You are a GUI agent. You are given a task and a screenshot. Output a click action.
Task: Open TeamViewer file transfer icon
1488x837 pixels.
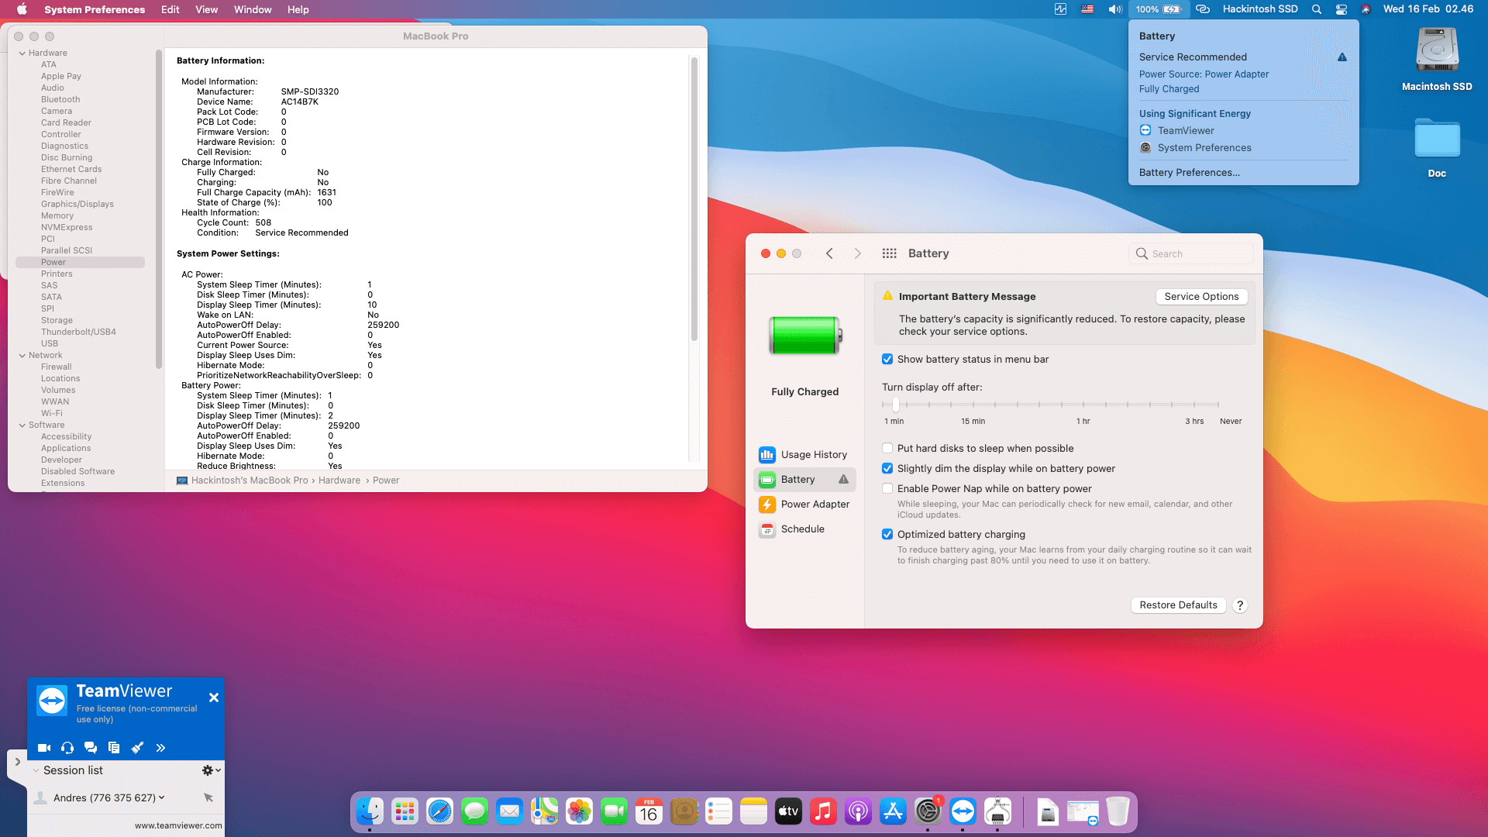point(114,747)
